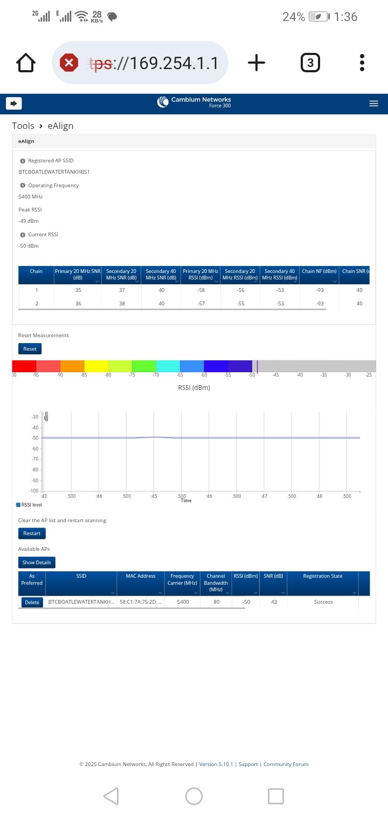Click info icon next to Current RSSI
This screenshot has height=820, width=388.
[23, 235]
